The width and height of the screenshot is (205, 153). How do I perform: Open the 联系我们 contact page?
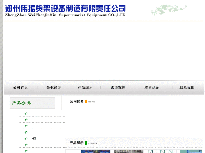(187, 88)
